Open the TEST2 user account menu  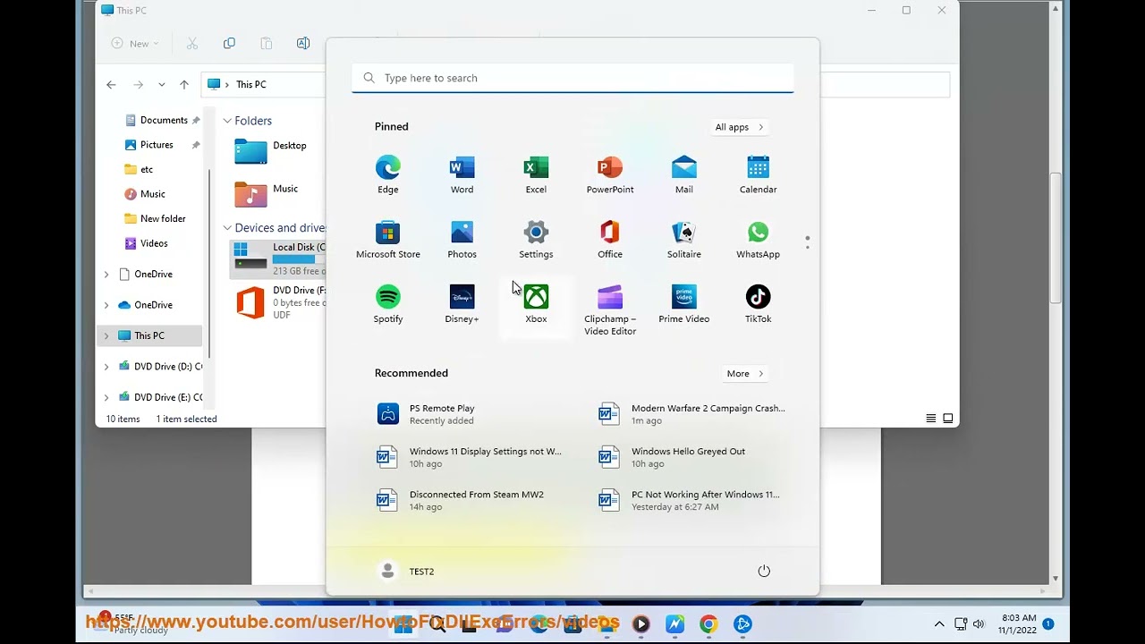point(407,571)
